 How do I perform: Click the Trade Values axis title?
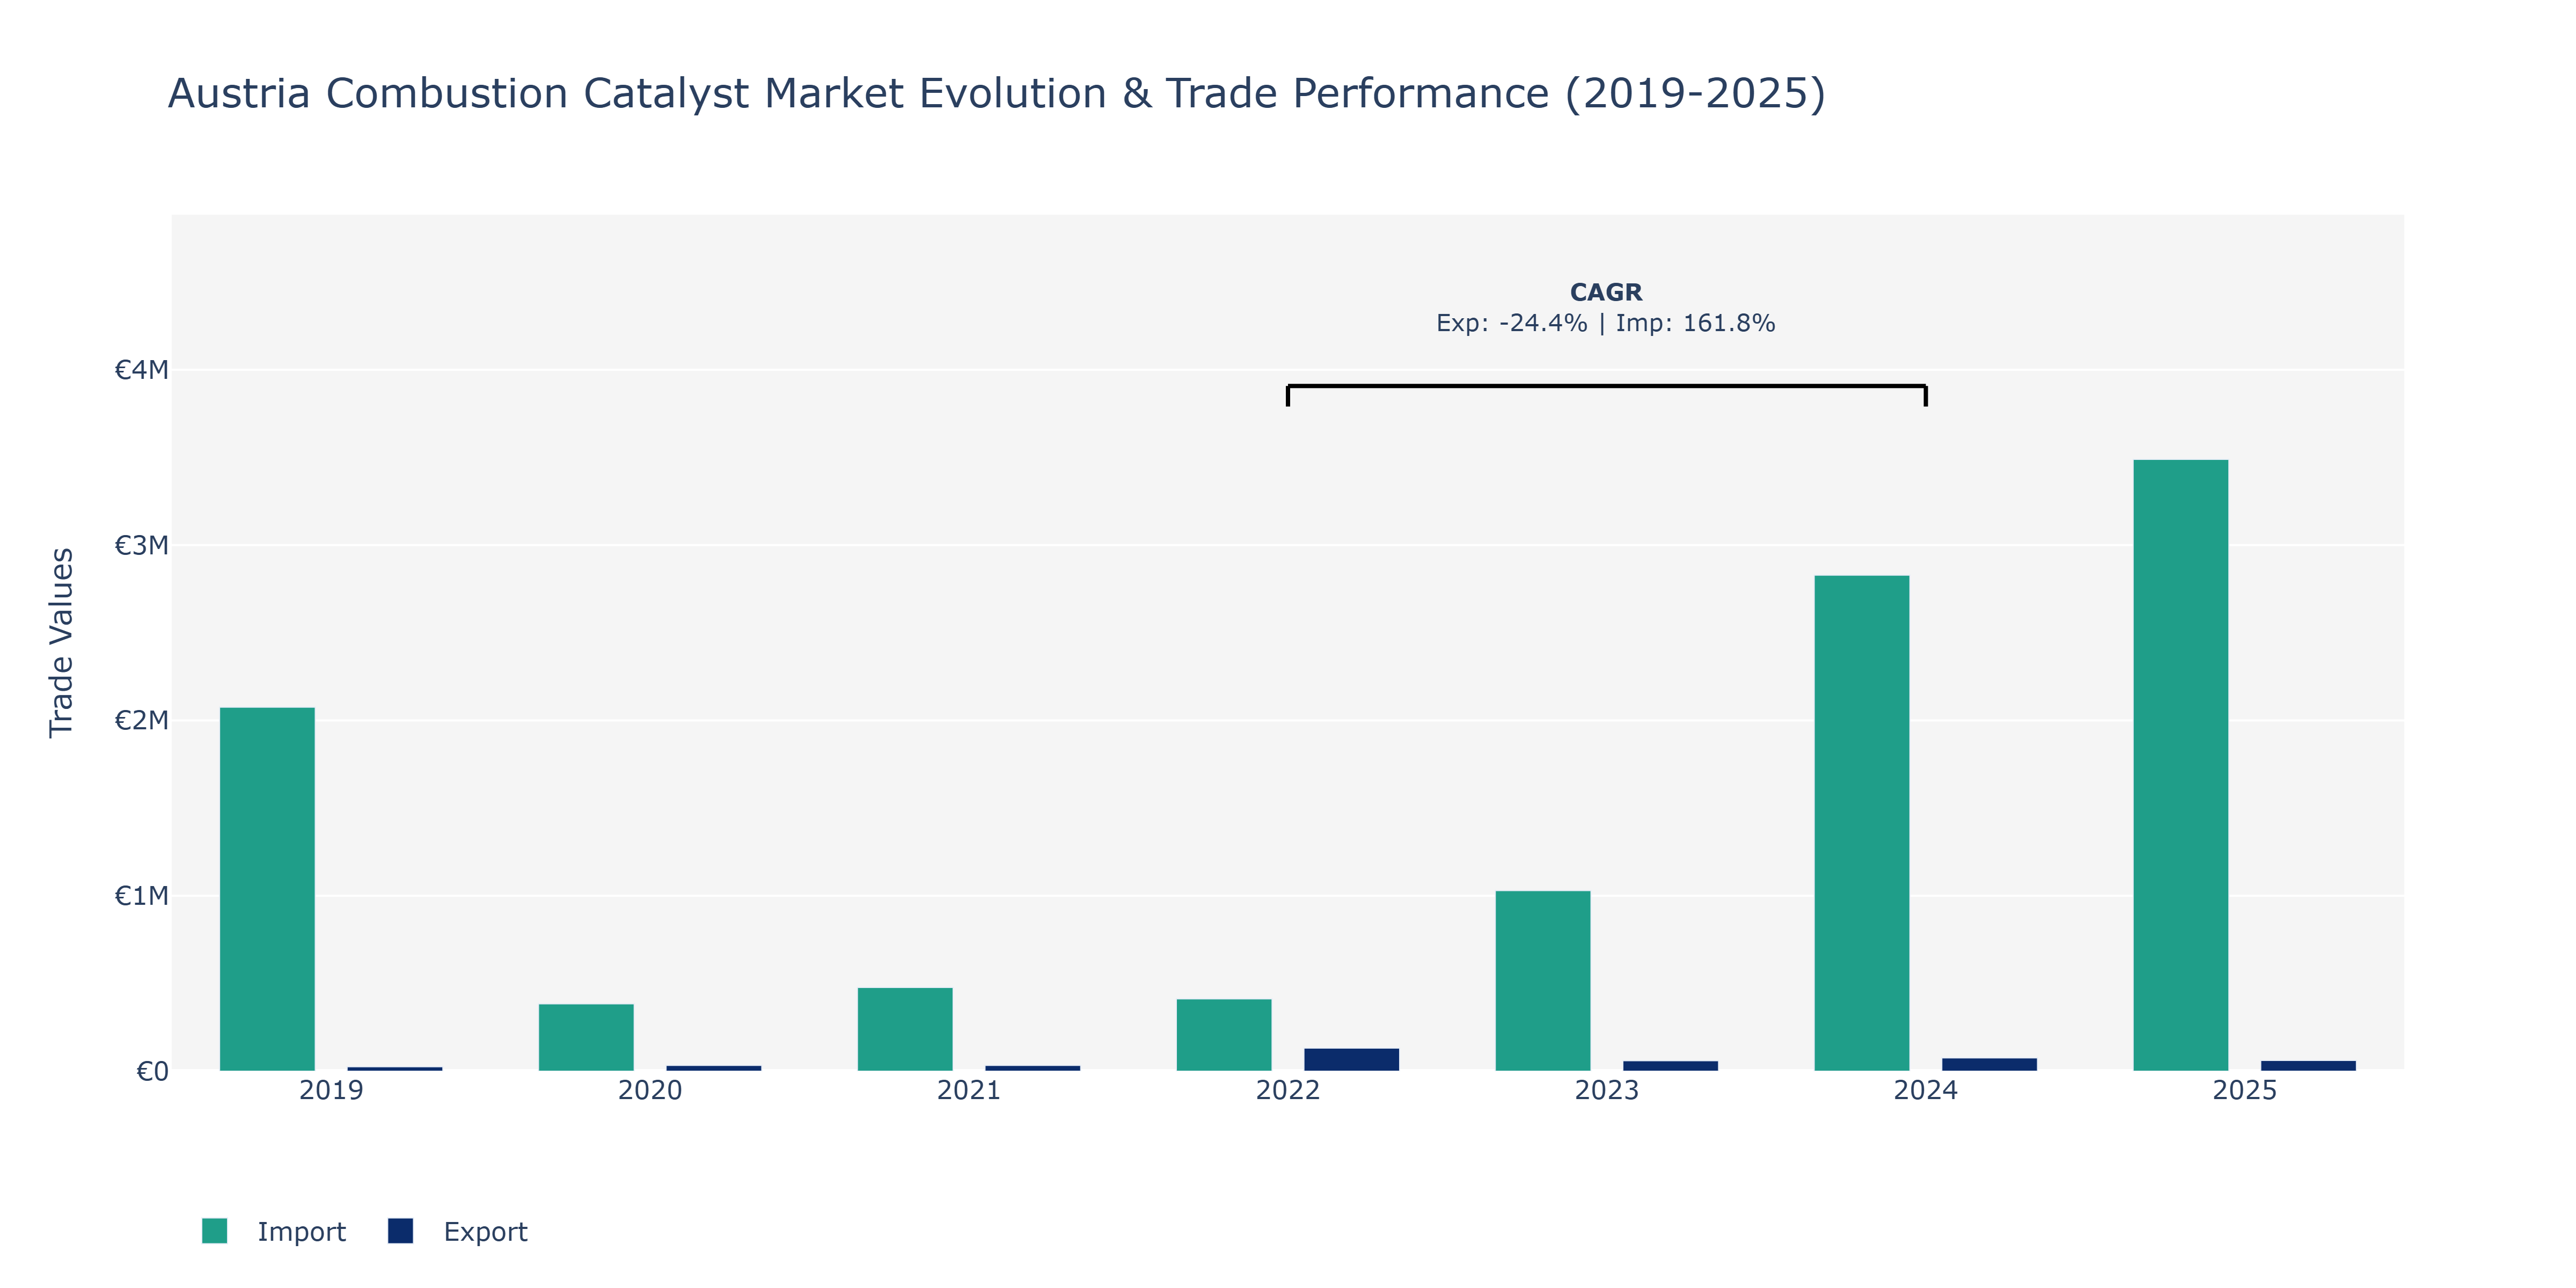point(61,643)
